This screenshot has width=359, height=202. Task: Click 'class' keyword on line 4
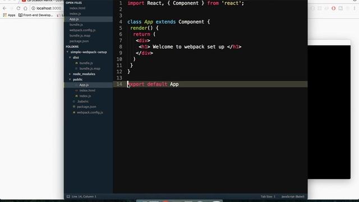click(x=135, y=22)
